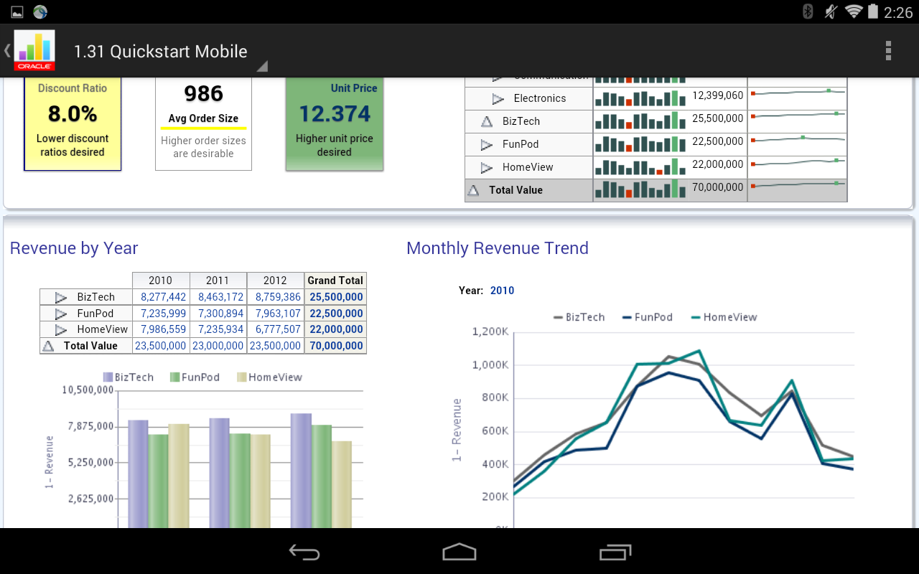
Task: Collapse Total Value in the Revenue by Year table
Action: click(48, 346)
